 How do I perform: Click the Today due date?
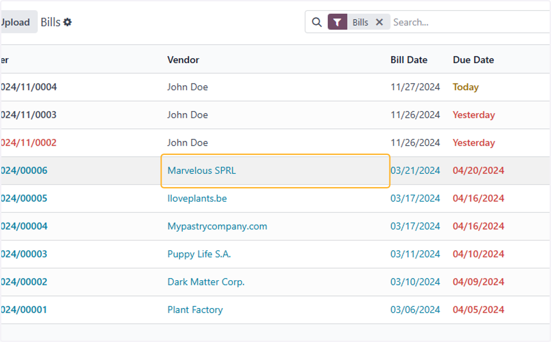466,87
